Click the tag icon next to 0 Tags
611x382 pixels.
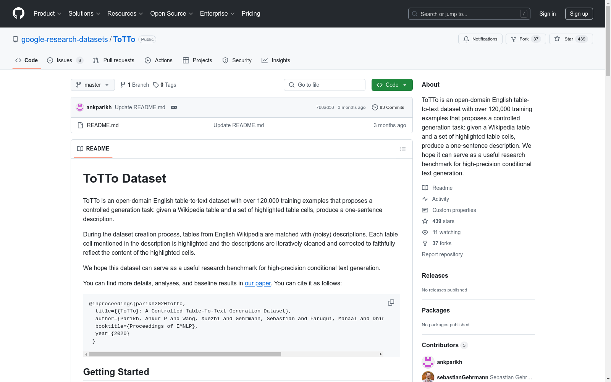click(x=156, y=85)
